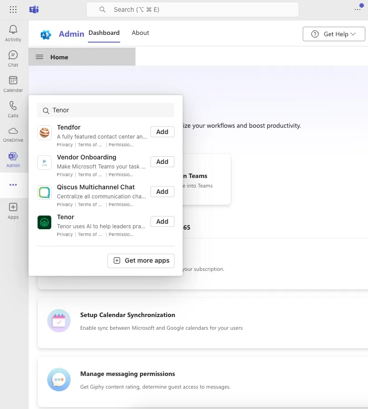Screen dimensions: 368x409
Task: Open Calendar from the left rail
Action: point(13,84)
